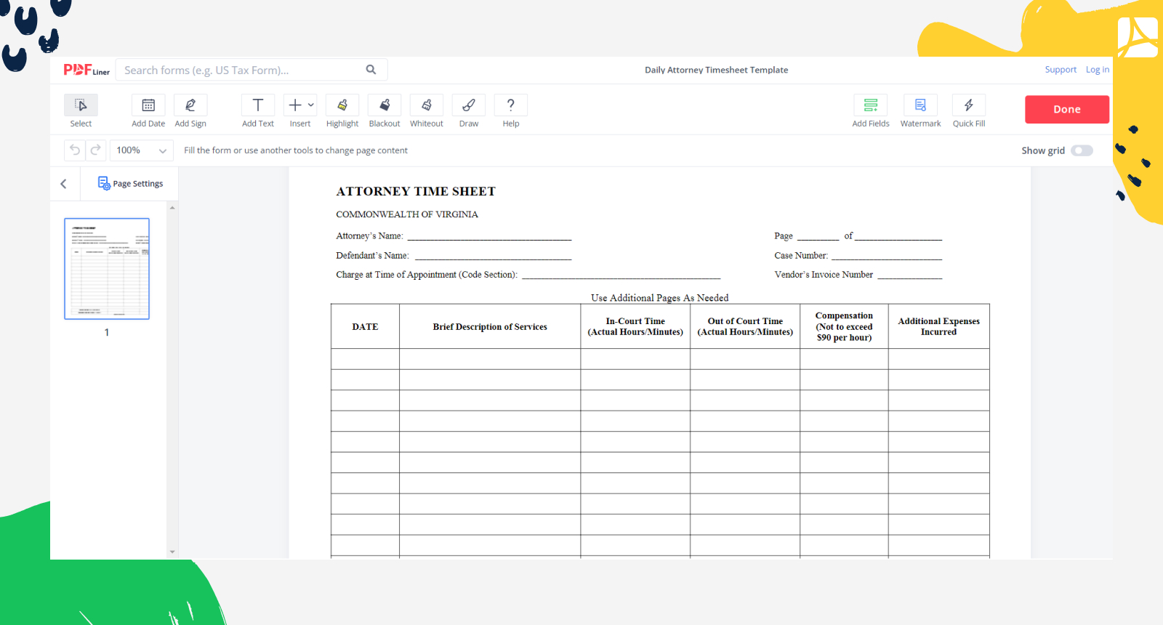1163x625 pixels.
Task: Pick the Whiteout tool
Action: pyautogui.click(x=427, y=105)
